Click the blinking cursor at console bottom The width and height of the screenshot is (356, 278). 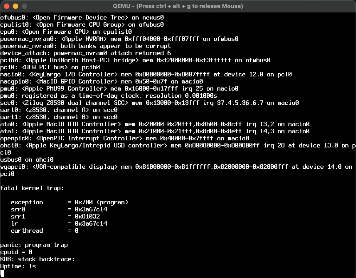click(x=2, y=274)
